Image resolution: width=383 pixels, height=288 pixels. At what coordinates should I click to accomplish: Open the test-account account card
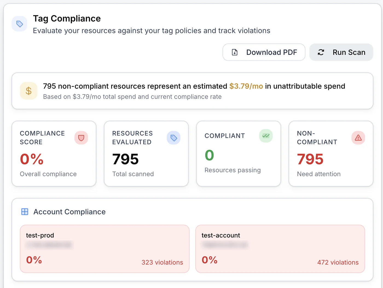pos(280,249)
